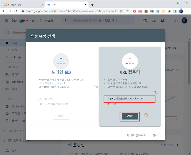Click the search magnifier icon in URL inspection bar
191x155 pixels.
[67, 20]
